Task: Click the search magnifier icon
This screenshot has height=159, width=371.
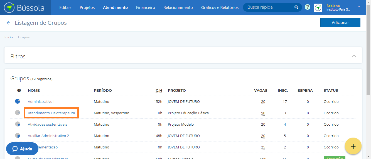Action: (296, 8)
